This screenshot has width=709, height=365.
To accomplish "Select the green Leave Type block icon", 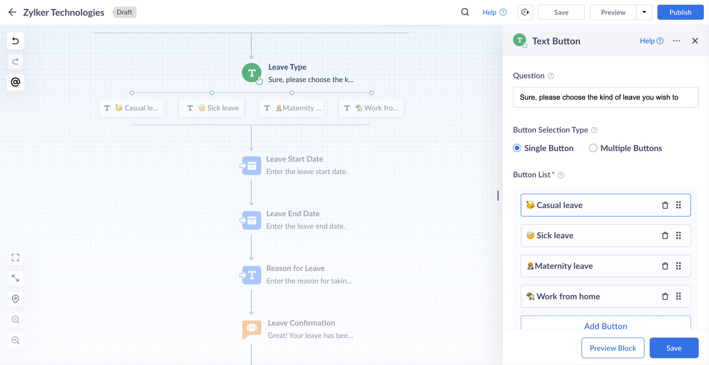I will click(252, 73).
